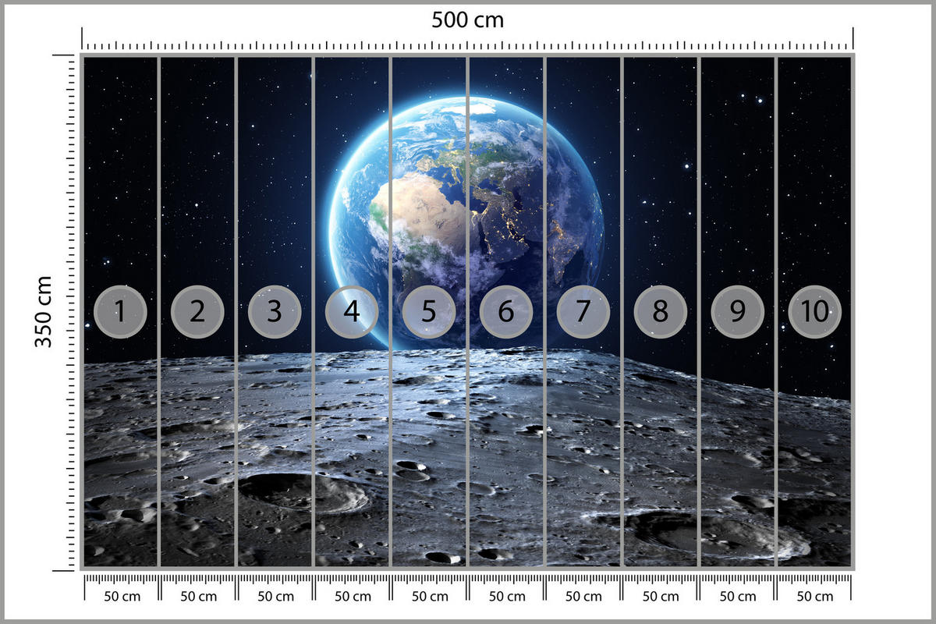Click the numbered circle 7
936x624 pixels.
[x=583, y=312]
